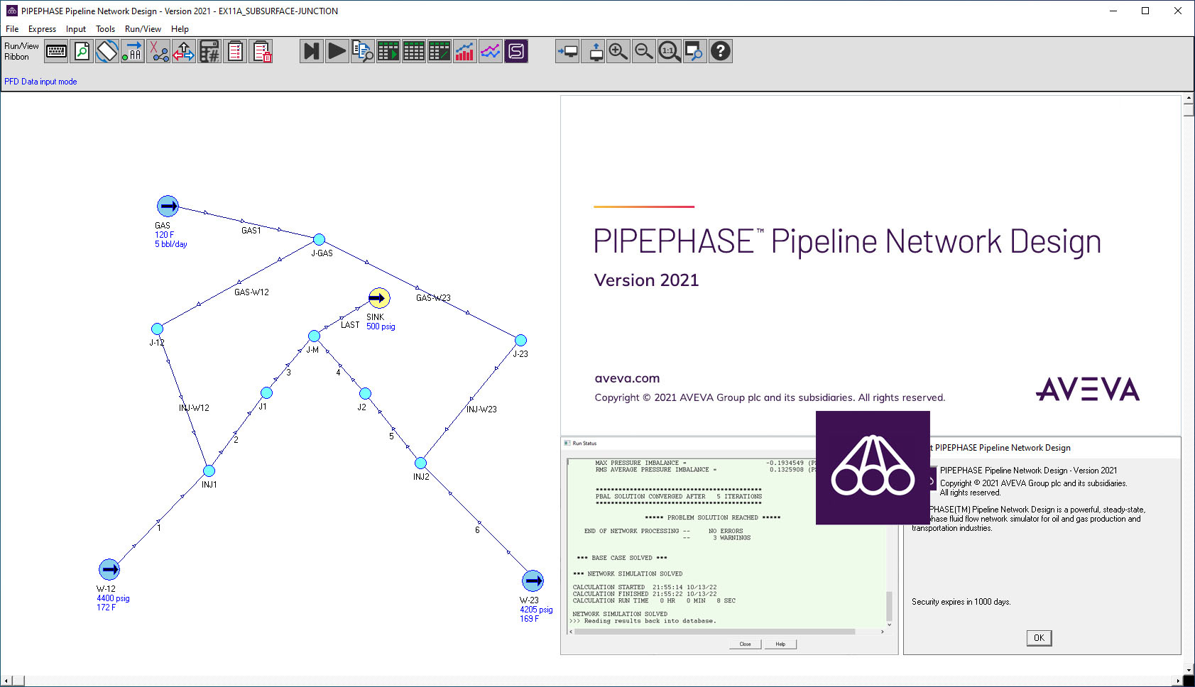Select the SINK node on the flowsheet

[x=378, y=297]
